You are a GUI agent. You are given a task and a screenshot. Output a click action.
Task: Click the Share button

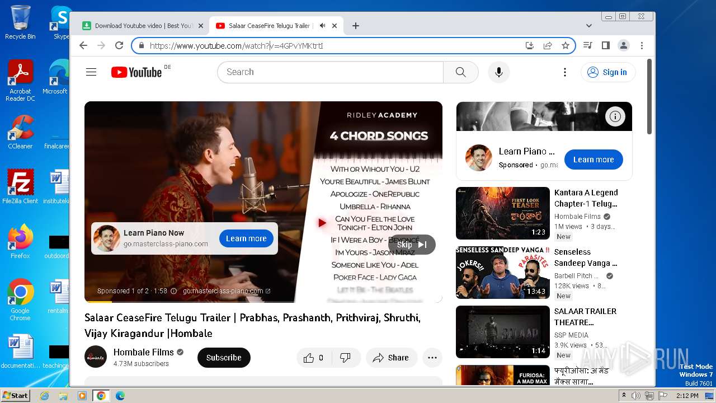(x=391, y=358)
